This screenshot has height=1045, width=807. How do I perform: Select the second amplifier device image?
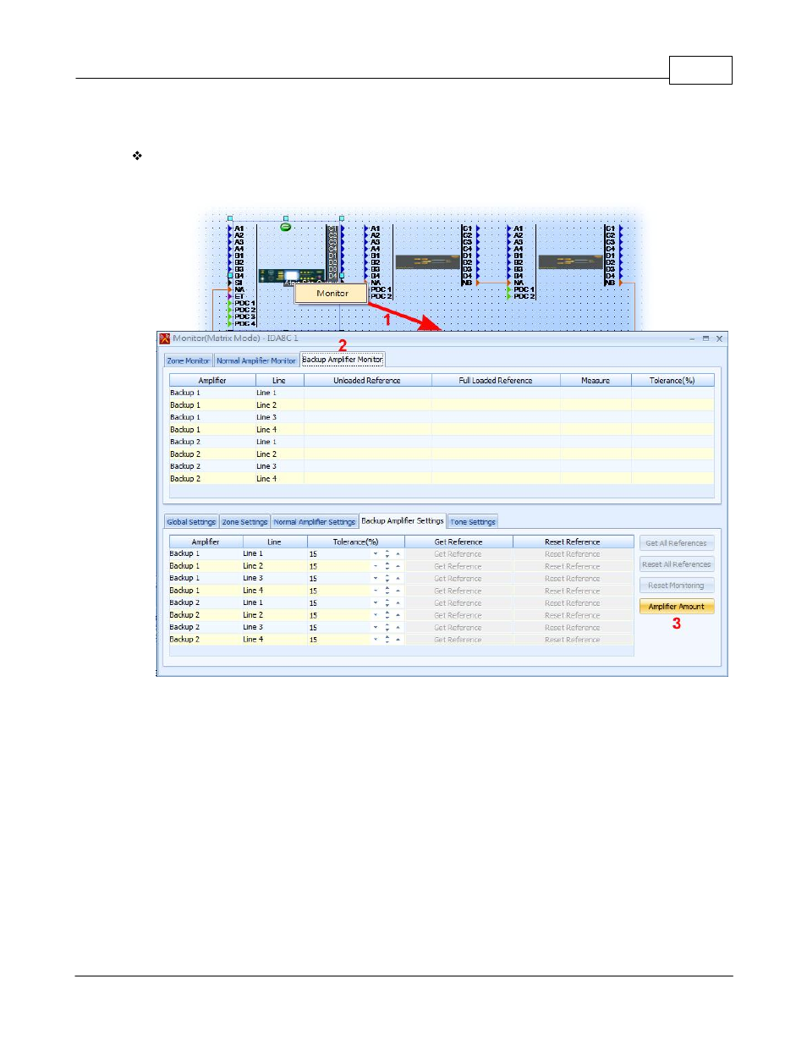pyautogui.click(x=570, y=262)
